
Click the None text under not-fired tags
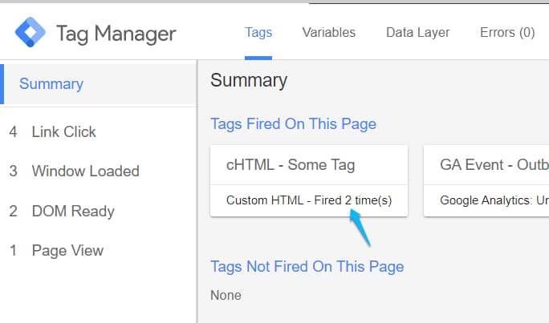coord(226,296)
